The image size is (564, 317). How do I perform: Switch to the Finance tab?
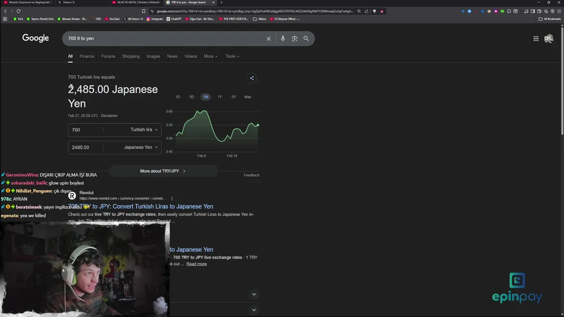87,56
